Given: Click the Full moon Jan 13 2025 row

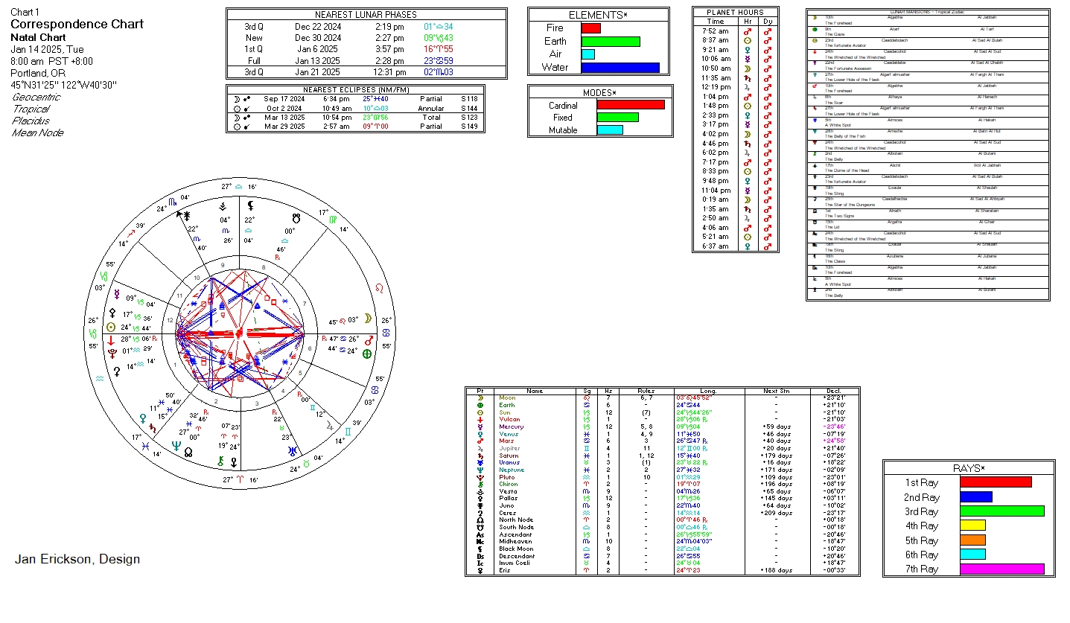Looking at the screenshot, I should click(x=366, y=61).
